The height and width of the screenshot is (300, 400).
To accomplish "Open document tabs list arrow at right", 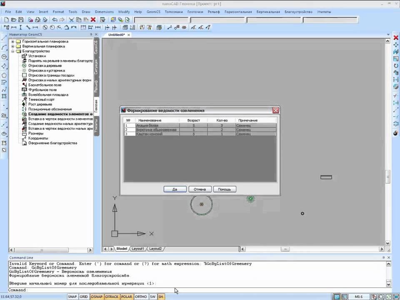I will click(388, 35).
